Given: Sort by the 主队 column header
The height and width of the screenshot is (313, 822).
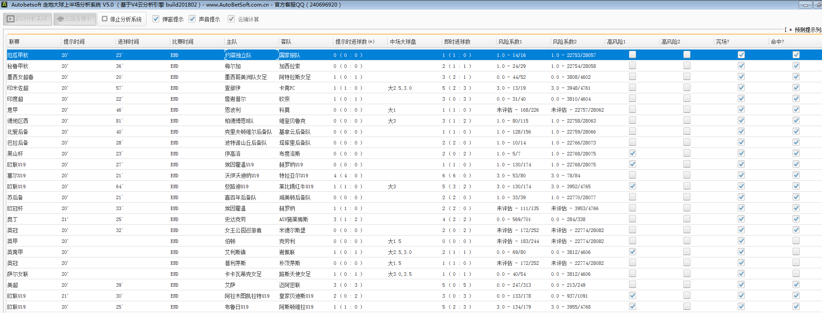Looking at the screenshot, I should tap(232, 42).
